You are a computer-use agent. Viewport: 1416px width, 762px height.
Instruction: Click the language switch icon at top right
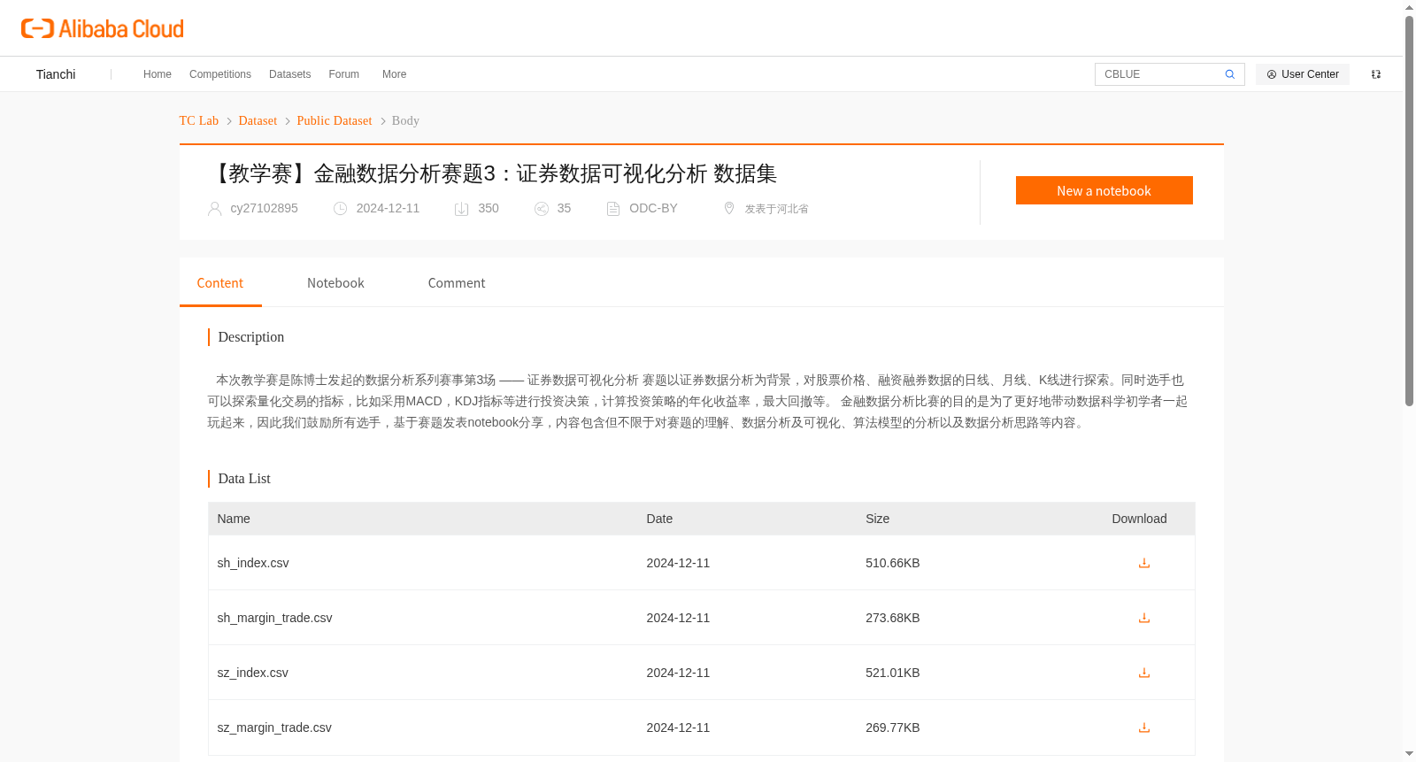(1376, 74)
